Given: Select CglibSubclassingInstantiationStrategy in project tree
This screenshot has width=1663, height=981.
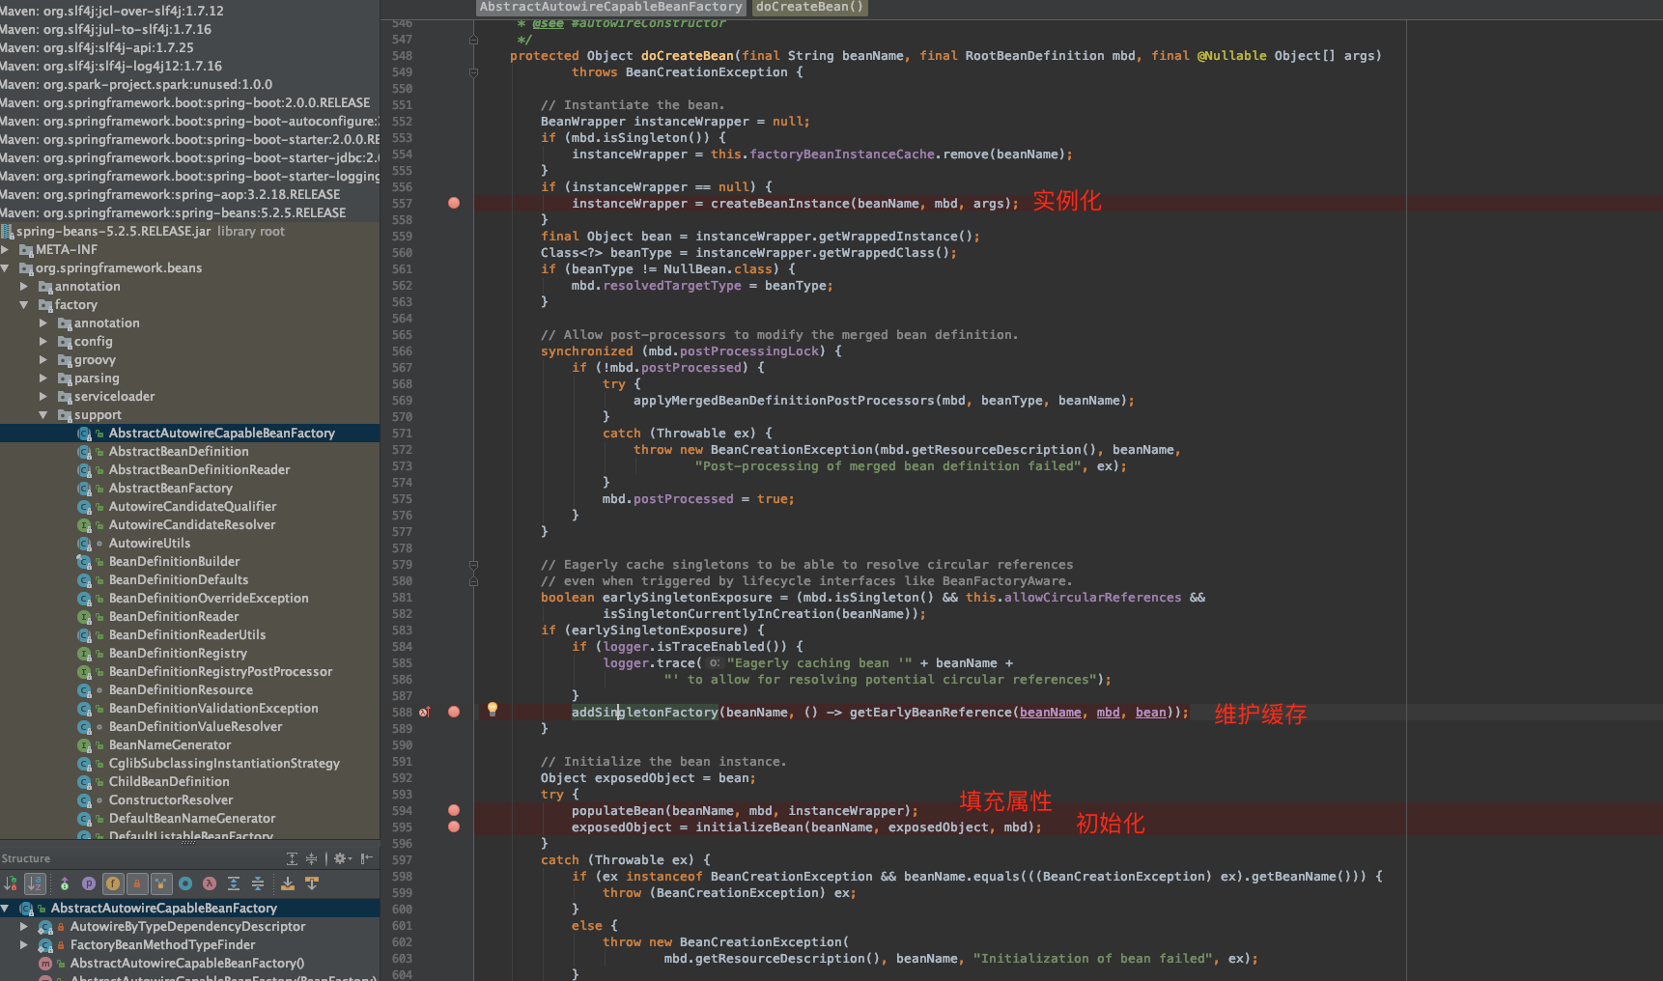Looking at the screenshot, I should [x=224, y=763].
